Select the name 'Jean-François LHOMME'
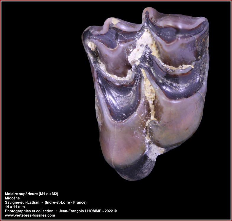The image size is (232, 221). [80, 211]
